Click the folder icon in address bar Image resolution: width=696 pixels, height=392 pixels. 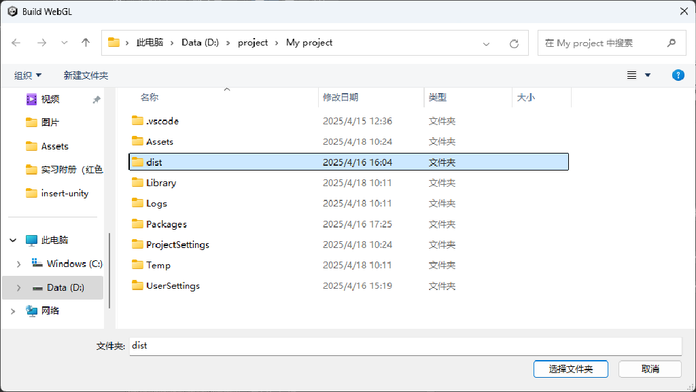point(114,43)
